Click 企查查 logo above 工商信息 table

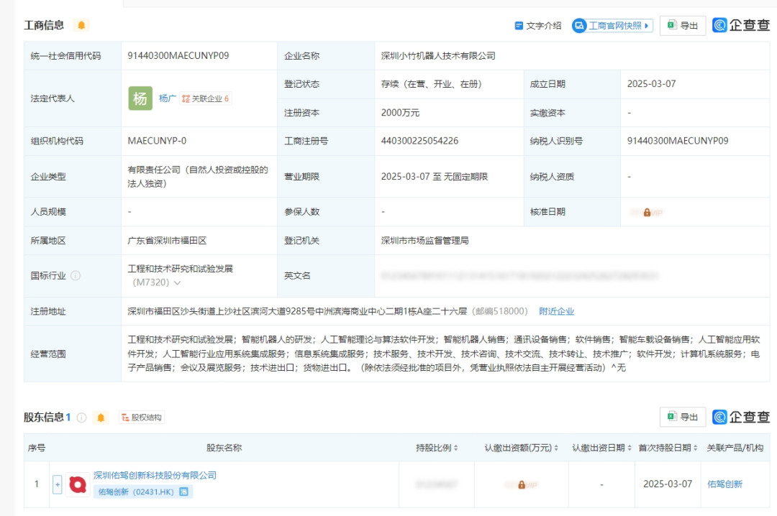pos(741,25)
